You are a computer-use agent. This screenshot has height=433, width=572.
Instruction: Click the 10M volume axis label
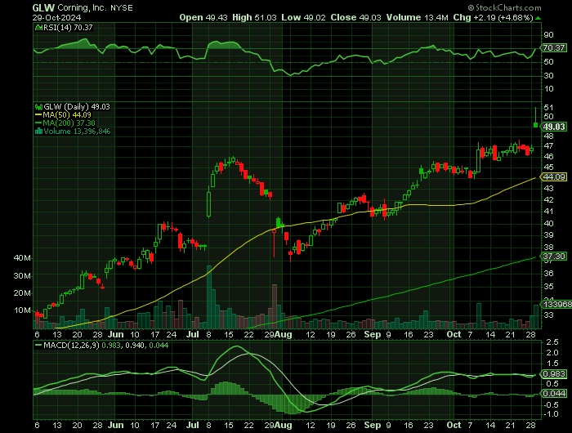pos(22,310)
